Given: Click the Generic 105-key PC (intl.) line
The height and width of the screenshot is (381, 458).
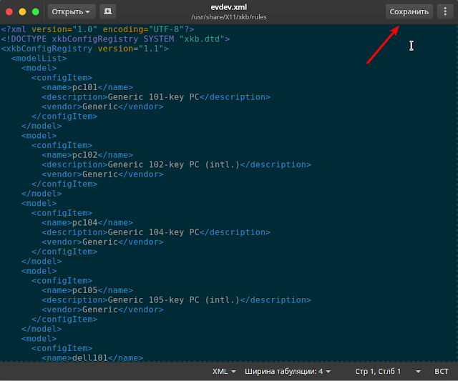Looking at the screenshot, I should pyautogui.click(x=177, y=300).
